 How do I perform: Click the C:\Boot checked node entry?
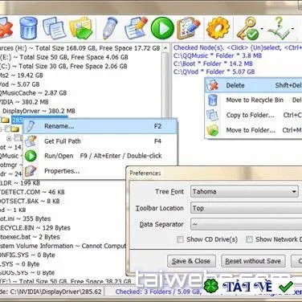(x=213, y=63)
